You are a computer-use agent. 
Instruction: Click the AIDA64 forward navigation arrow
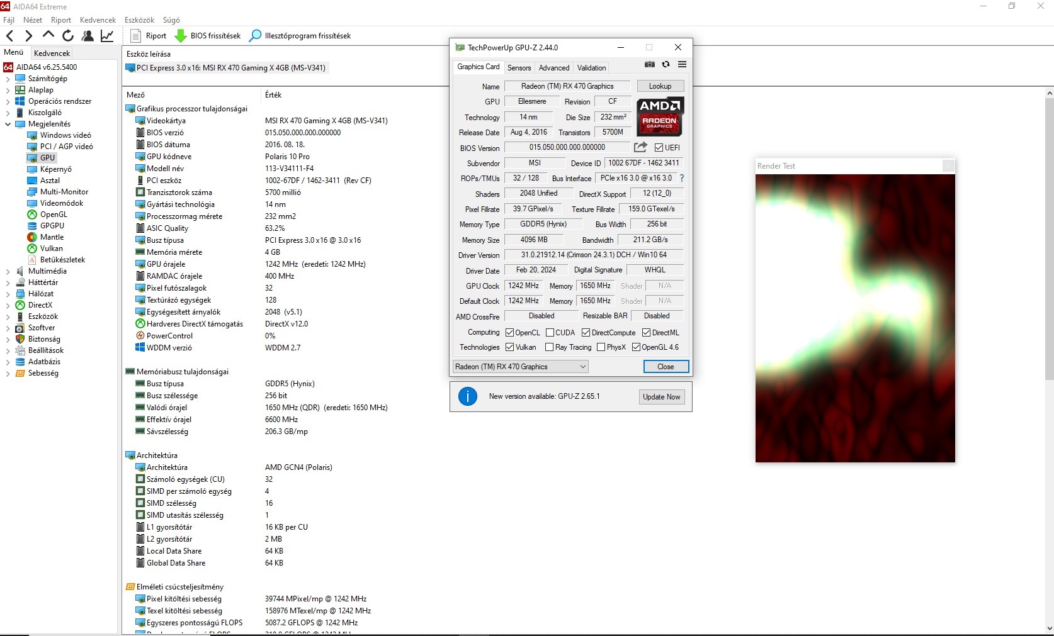pos(28,36)
